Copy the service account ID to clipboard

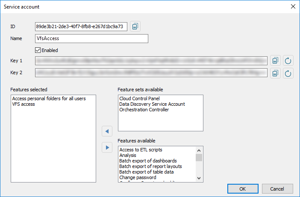click(135, 26)
